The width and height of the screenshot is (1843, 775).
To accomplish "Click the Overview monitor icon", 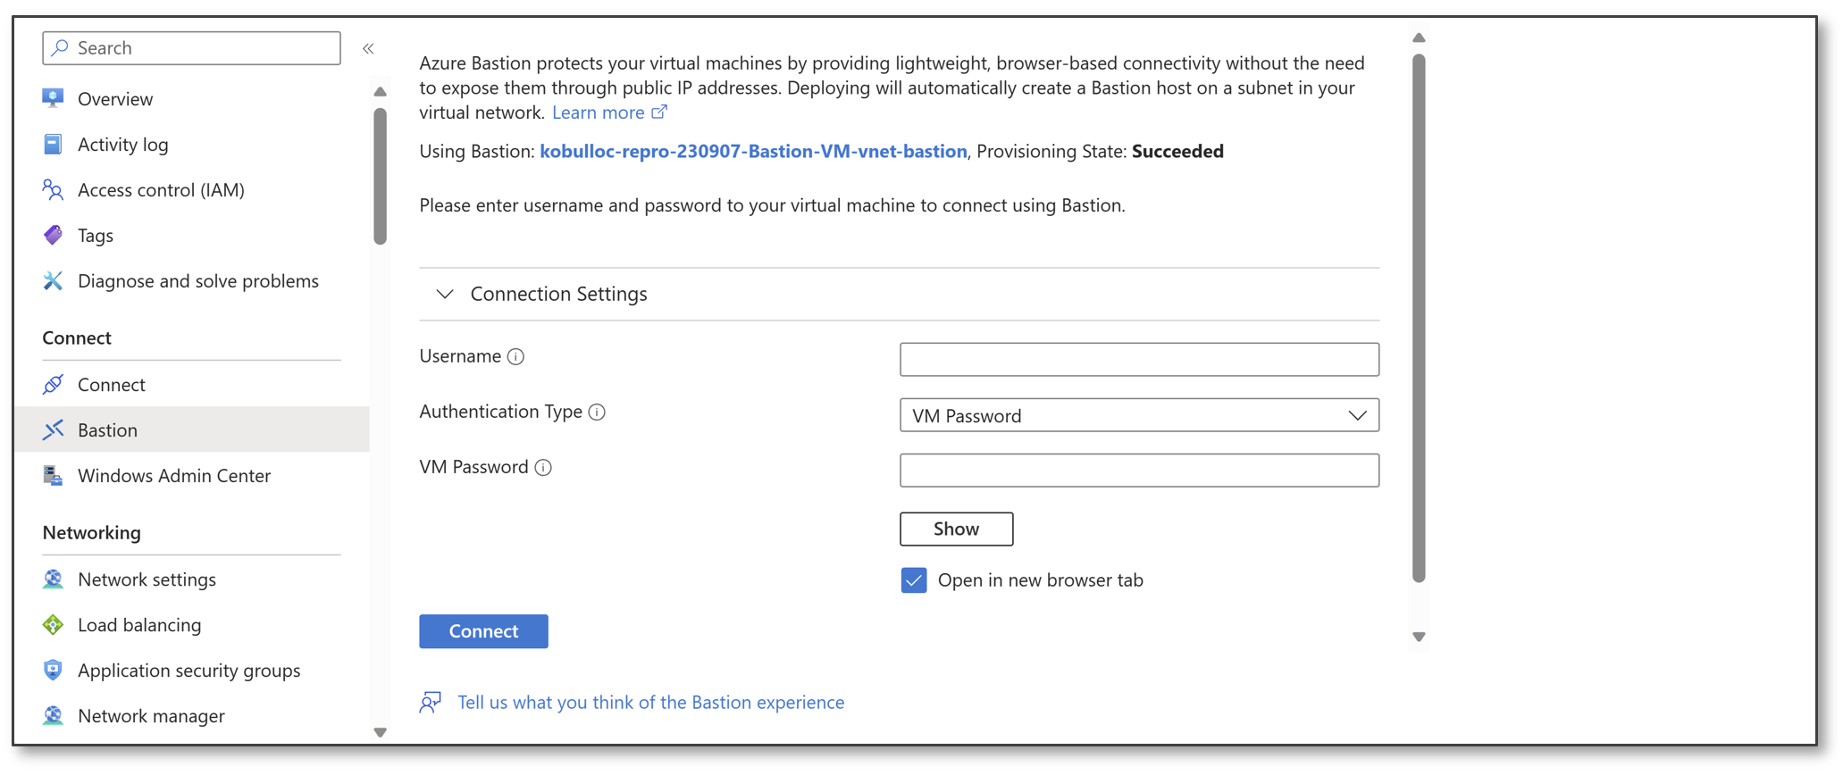I will tap(53, 98).
